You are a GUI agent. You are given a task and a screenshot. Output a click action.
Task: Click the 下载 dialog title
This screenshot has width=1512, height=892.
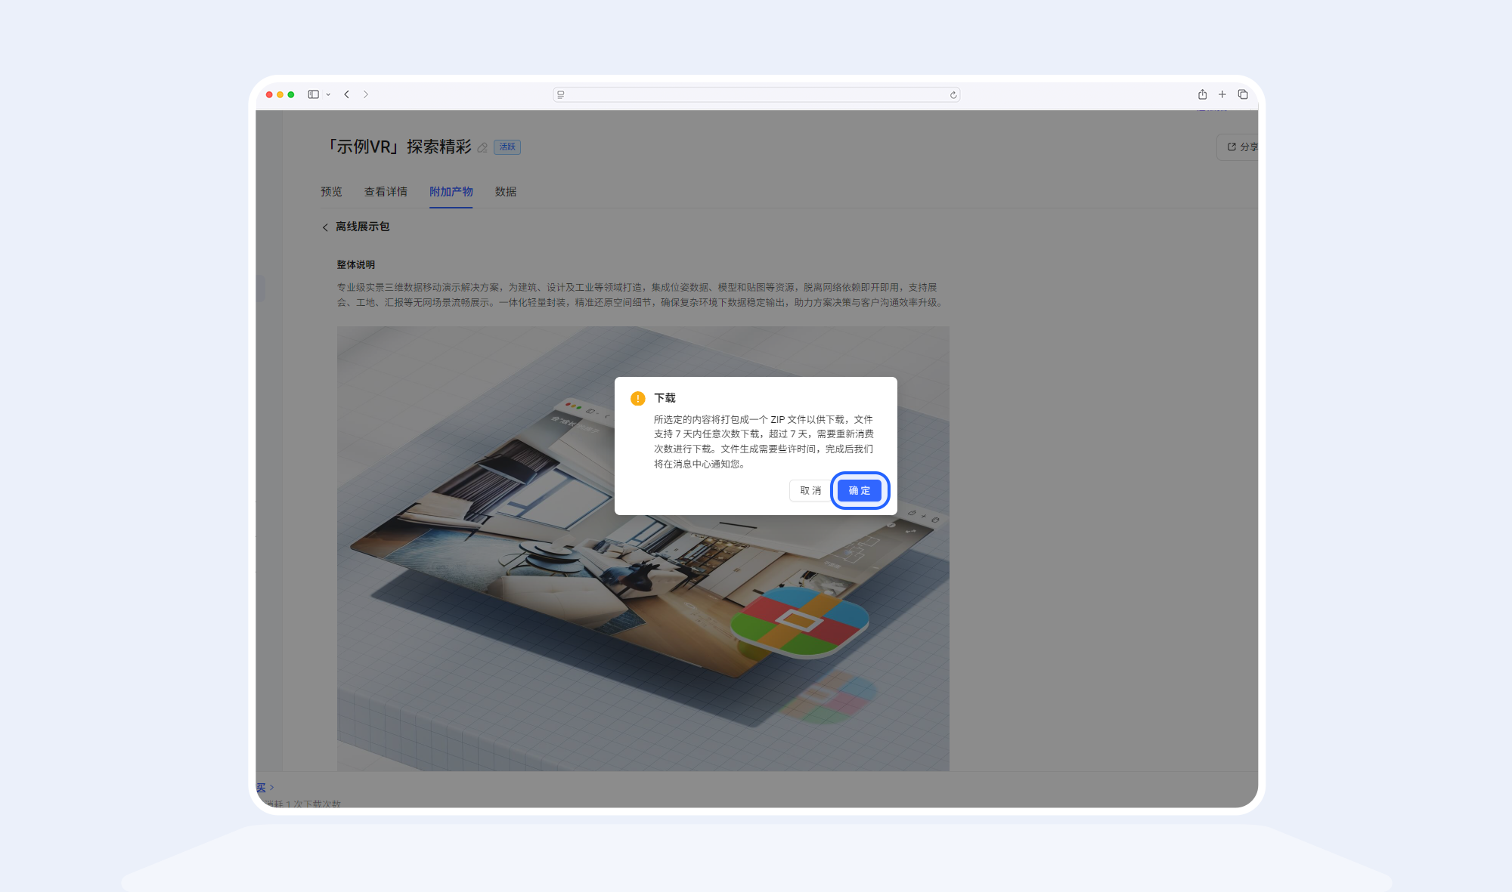665,398
